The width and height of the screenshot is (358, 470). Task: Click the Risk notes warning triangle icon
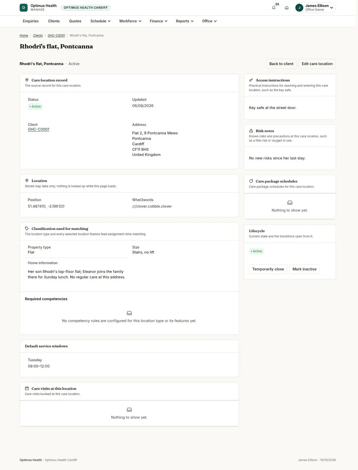pos(251,131)
